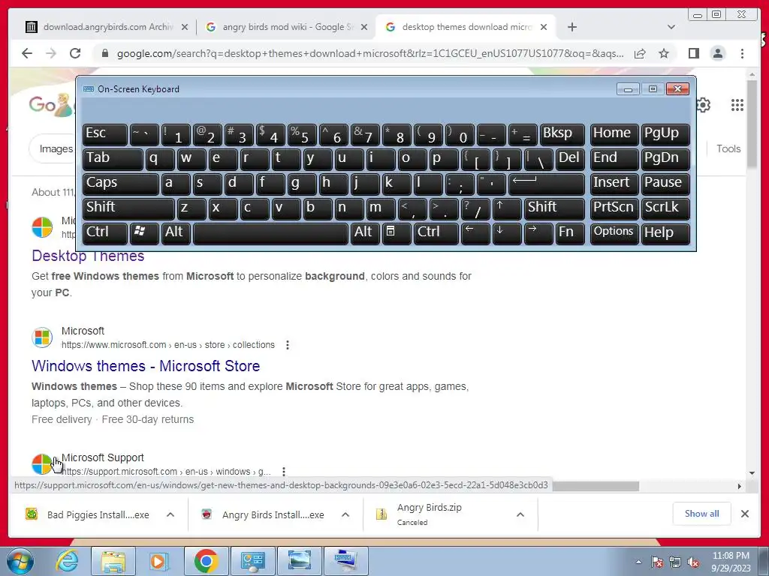Open more options for Microsoft Support result
Screen dimensions: 769x576
(283, 472)
